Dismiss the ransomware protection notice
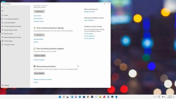Viewport: 176px width, 99px height. (36, 82)
